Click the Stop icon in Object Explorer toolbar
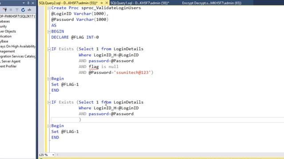Viewport: 284px width, 159px height. tap(11, 10)
